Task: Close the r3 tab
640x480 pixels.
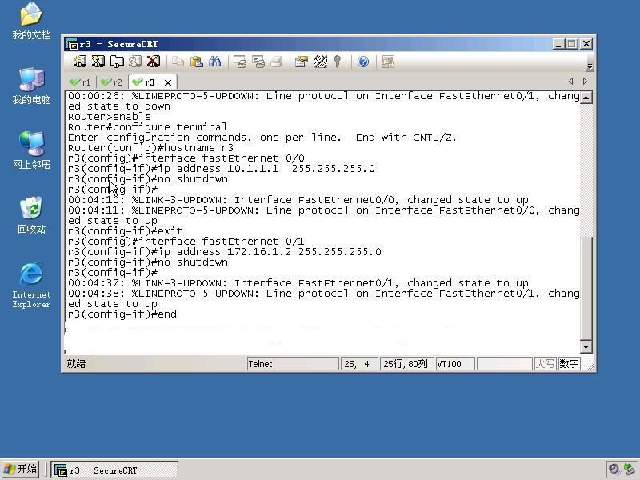Action: click(168, 83)
